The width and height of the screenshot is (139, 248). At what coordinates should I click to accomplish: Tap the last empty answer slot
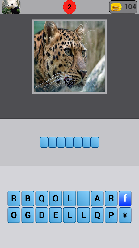[95, 142]
